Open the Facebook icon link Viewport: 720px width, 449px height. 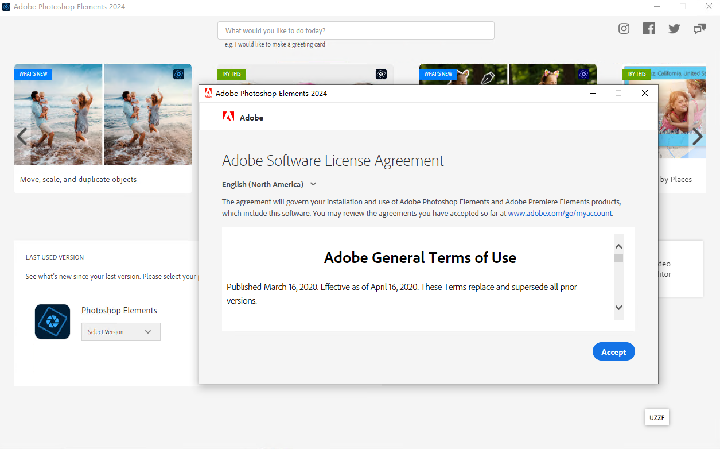point(649,29)
